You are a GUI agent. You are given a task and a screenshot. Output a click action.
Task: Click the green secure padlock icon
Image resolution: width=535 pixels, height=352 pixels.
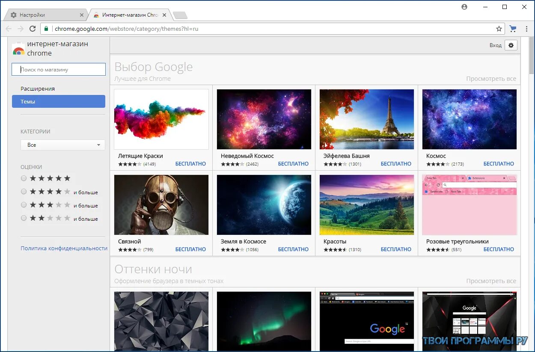[47, 29]
